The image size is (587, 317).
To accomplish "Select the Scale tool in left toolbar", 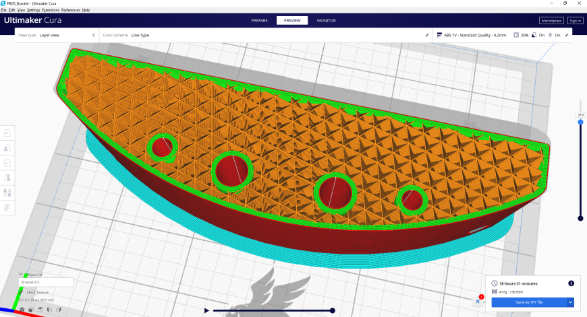I will 7,148.
